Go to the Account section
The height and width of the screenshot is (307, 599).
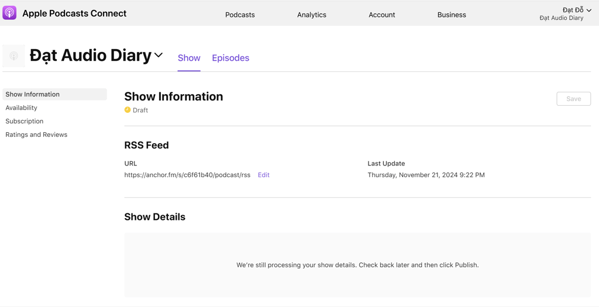pyautogui.click(x=381, y=15)
